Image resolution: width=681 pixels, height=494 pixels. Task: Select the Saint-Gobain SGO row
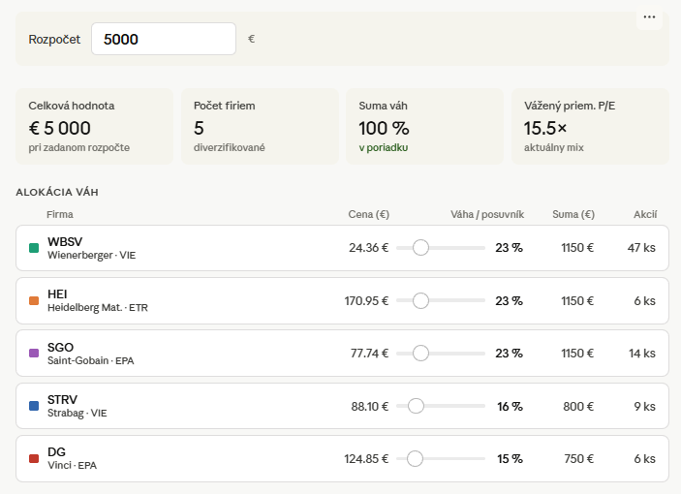pyautogui.click(x=342, y=353)
